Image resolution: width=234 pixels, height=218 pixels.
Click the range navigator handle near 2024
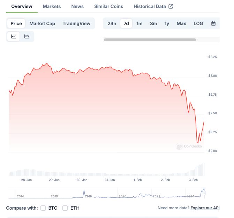(204, 193)
